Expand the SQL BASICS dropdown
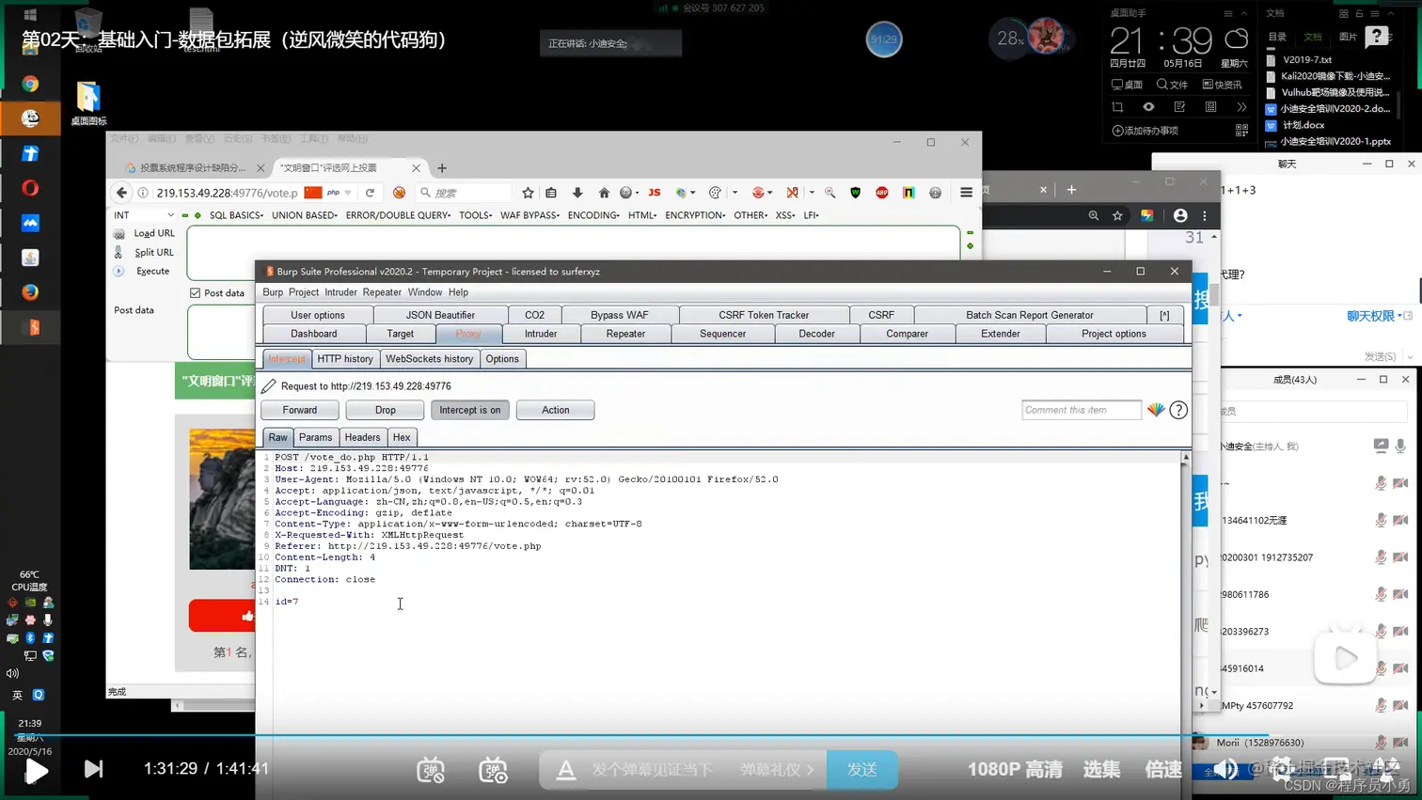Viewport: 1422px width, 800px height. [x=236, y=215]
